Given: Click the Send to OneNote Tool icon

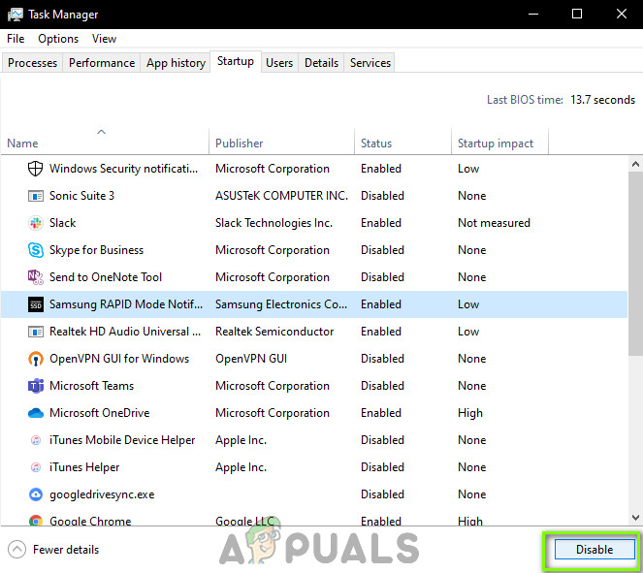Looking at the screenshot, I should [x=36, y=277].
